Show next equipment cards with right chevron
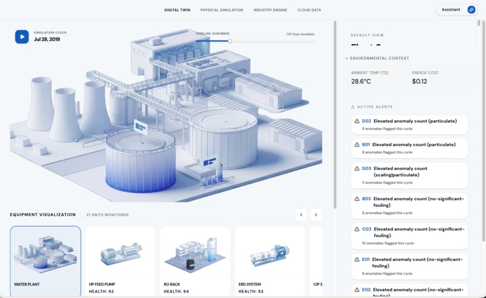This screenshot has height=298, width=486. pyautogui.click(x=316, y=215)
